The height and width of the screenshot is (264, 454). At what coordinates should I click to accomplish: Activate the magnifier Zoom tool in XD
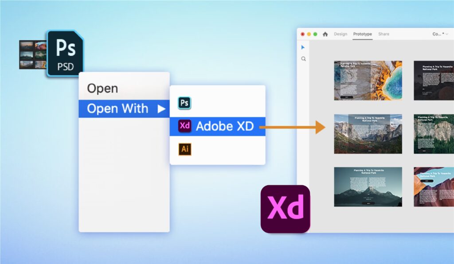click(303, 58)
